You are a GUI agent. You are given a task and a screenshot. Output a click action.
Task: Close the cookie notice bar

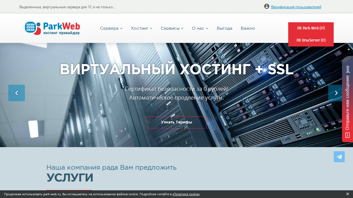tap(347, 194)
